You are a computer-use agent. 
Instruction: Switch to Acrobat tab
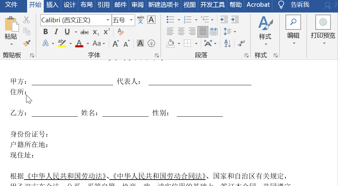pyautogui.click(x=258, y=5)
